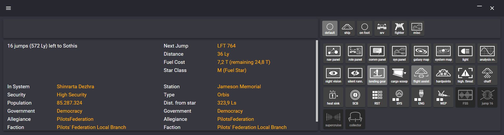
Task: Open the comm panel
Action: coord(377,53)
